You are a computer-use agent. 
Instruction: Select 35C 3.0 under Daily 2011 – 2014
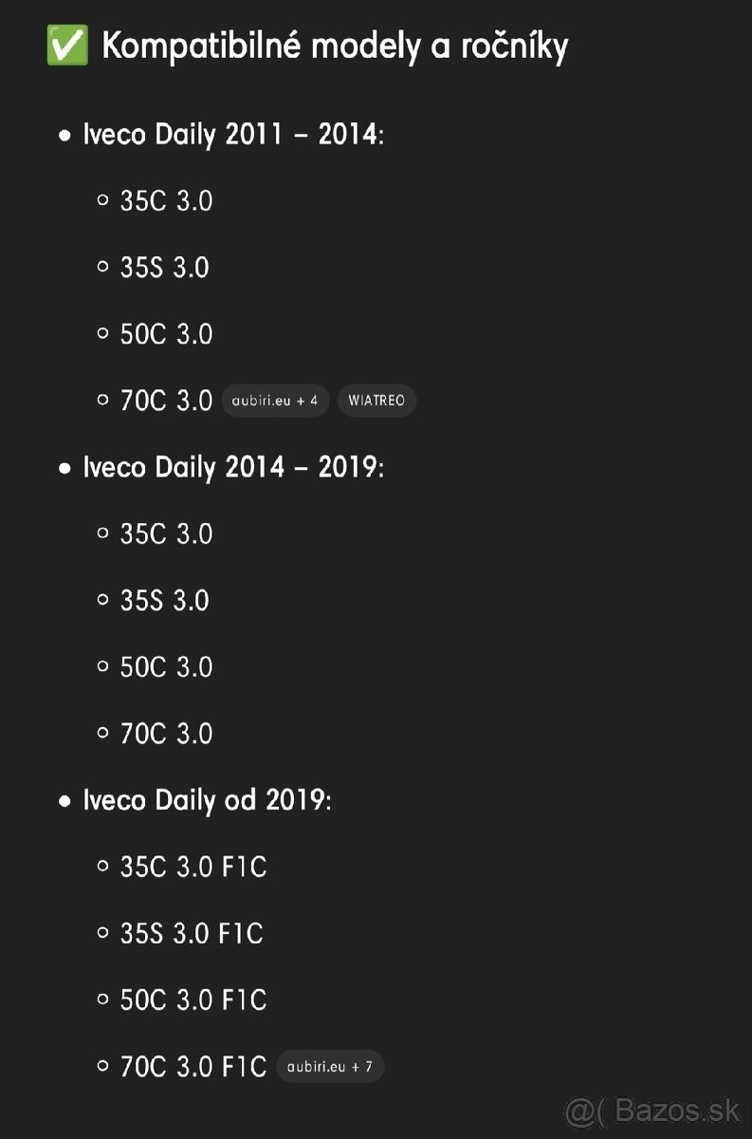click(x=166, y=200)
